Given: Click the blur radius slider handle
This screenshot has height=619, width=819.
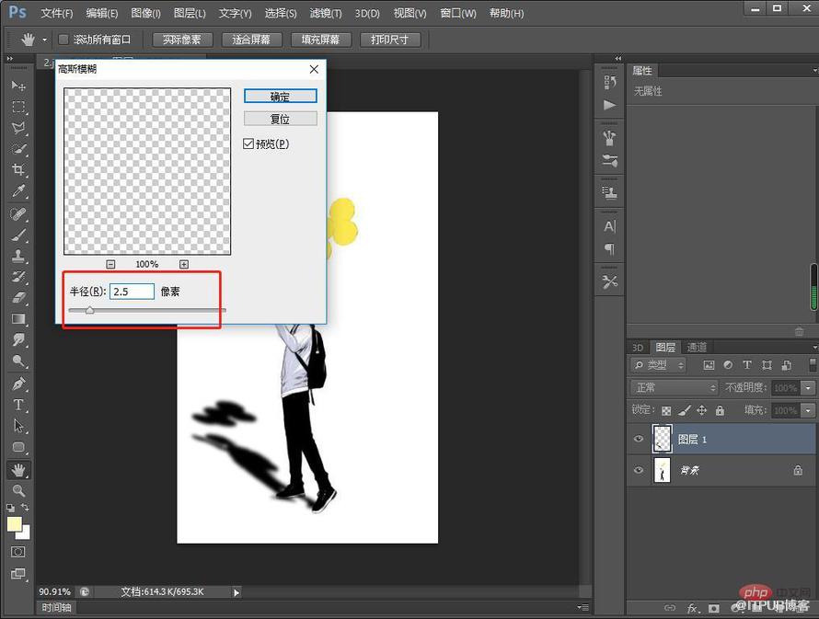Looking at the screenshot, I should click(x=90, y=310).
